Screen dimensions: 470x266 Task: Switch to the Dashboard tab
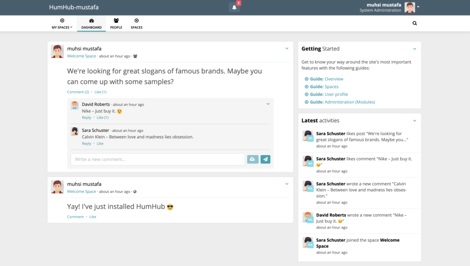[x=91, y=24]
